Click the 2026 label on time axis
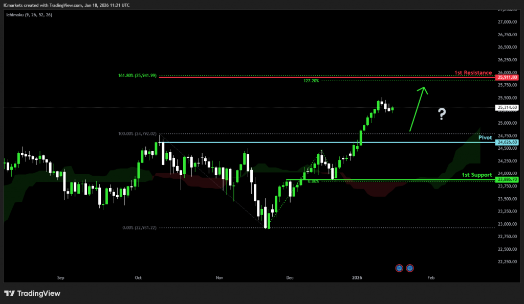Screen dimensions: 524x304 pos(357,278)
